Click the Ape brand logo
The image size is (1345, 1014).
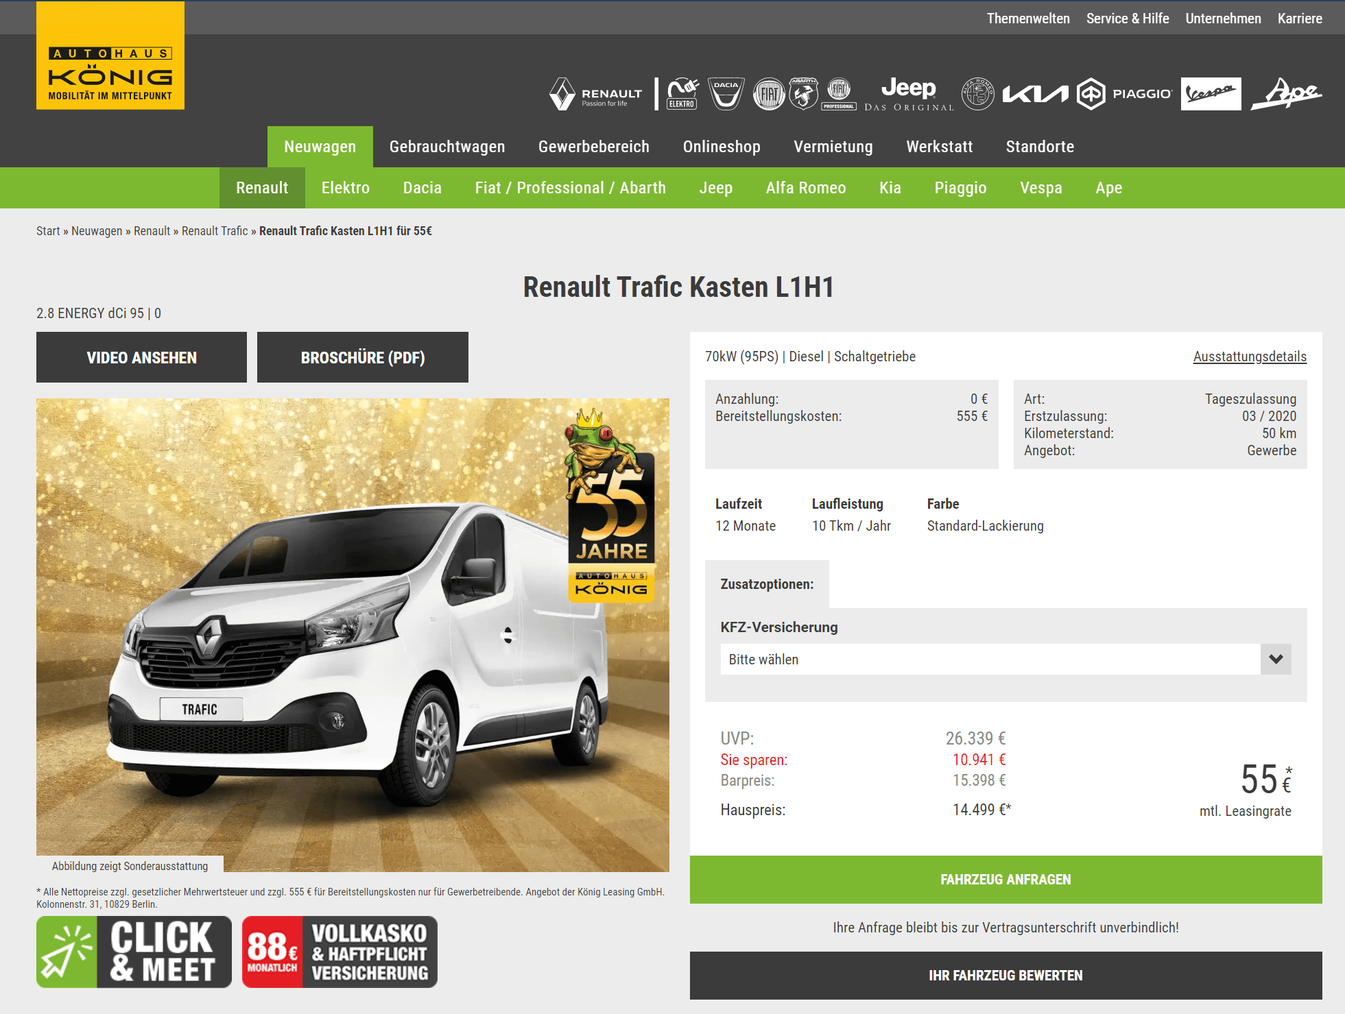pos(1287,94)
